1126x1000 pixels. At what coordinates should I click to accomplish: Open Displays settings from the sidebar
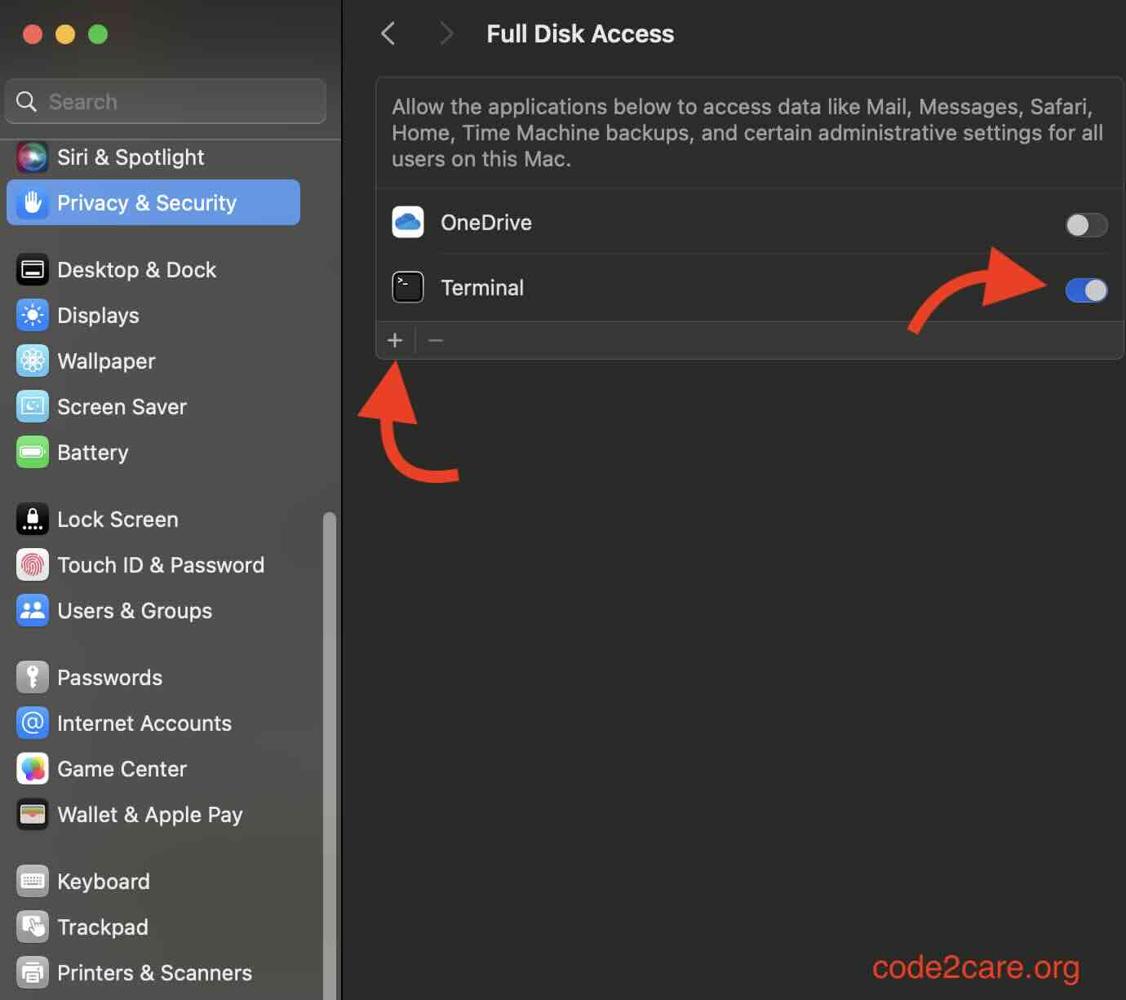pos(98,315)
